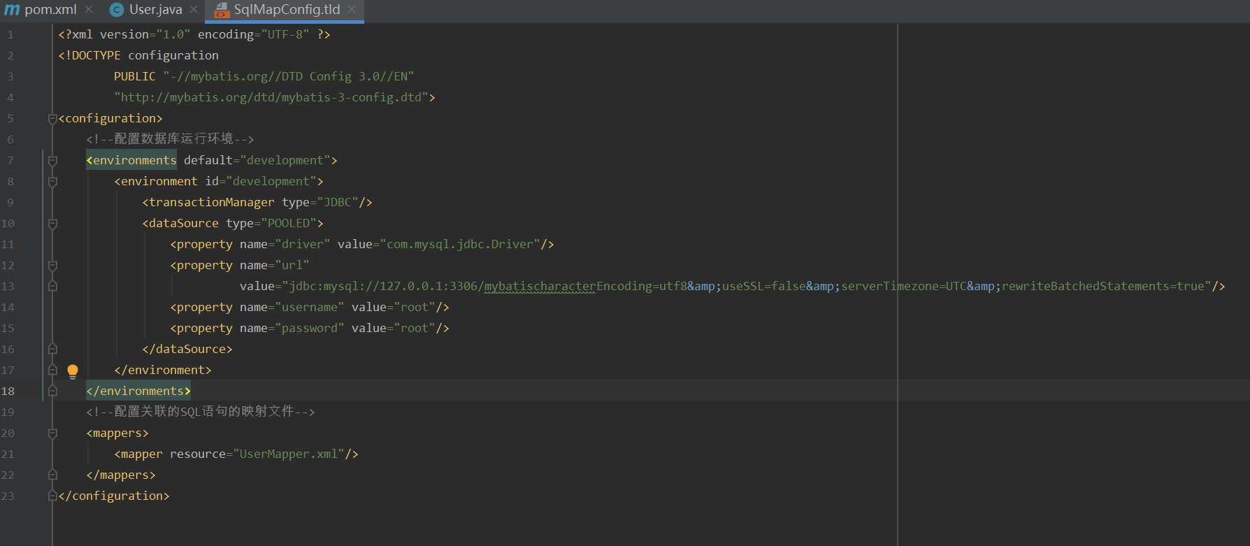
Task: Click the 配置关联的SQL语句的映射文件 comment
Action: (x=201, y=412)
